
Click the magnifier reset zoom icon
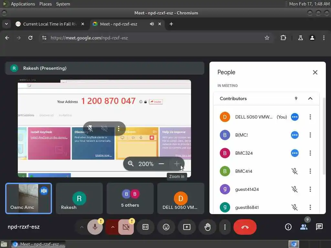(131, 164)
